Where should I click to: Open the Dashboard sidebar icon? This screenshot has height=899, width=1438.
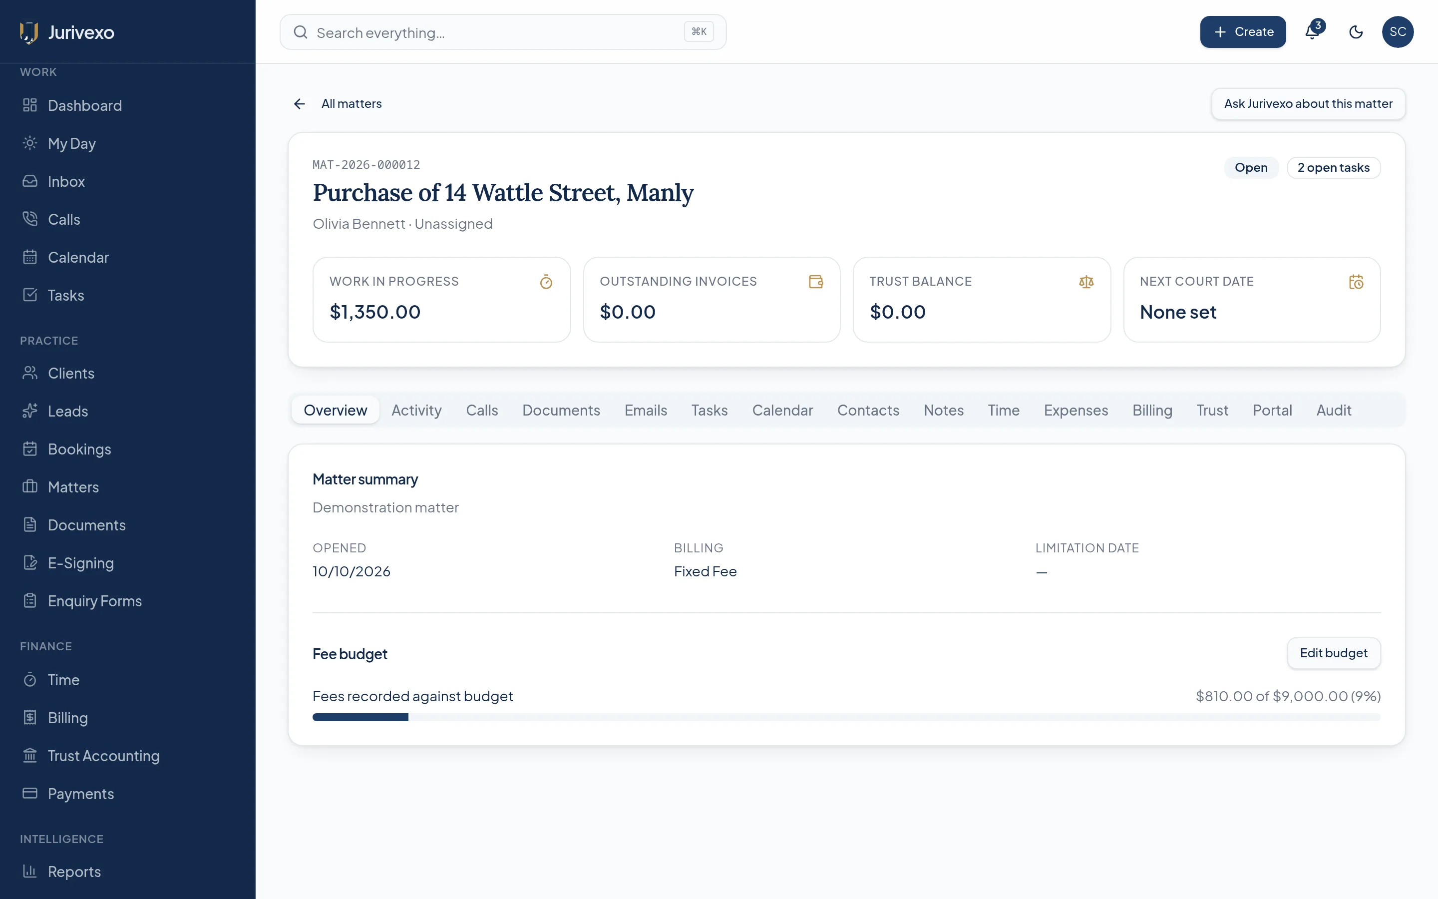click(30, 105)
